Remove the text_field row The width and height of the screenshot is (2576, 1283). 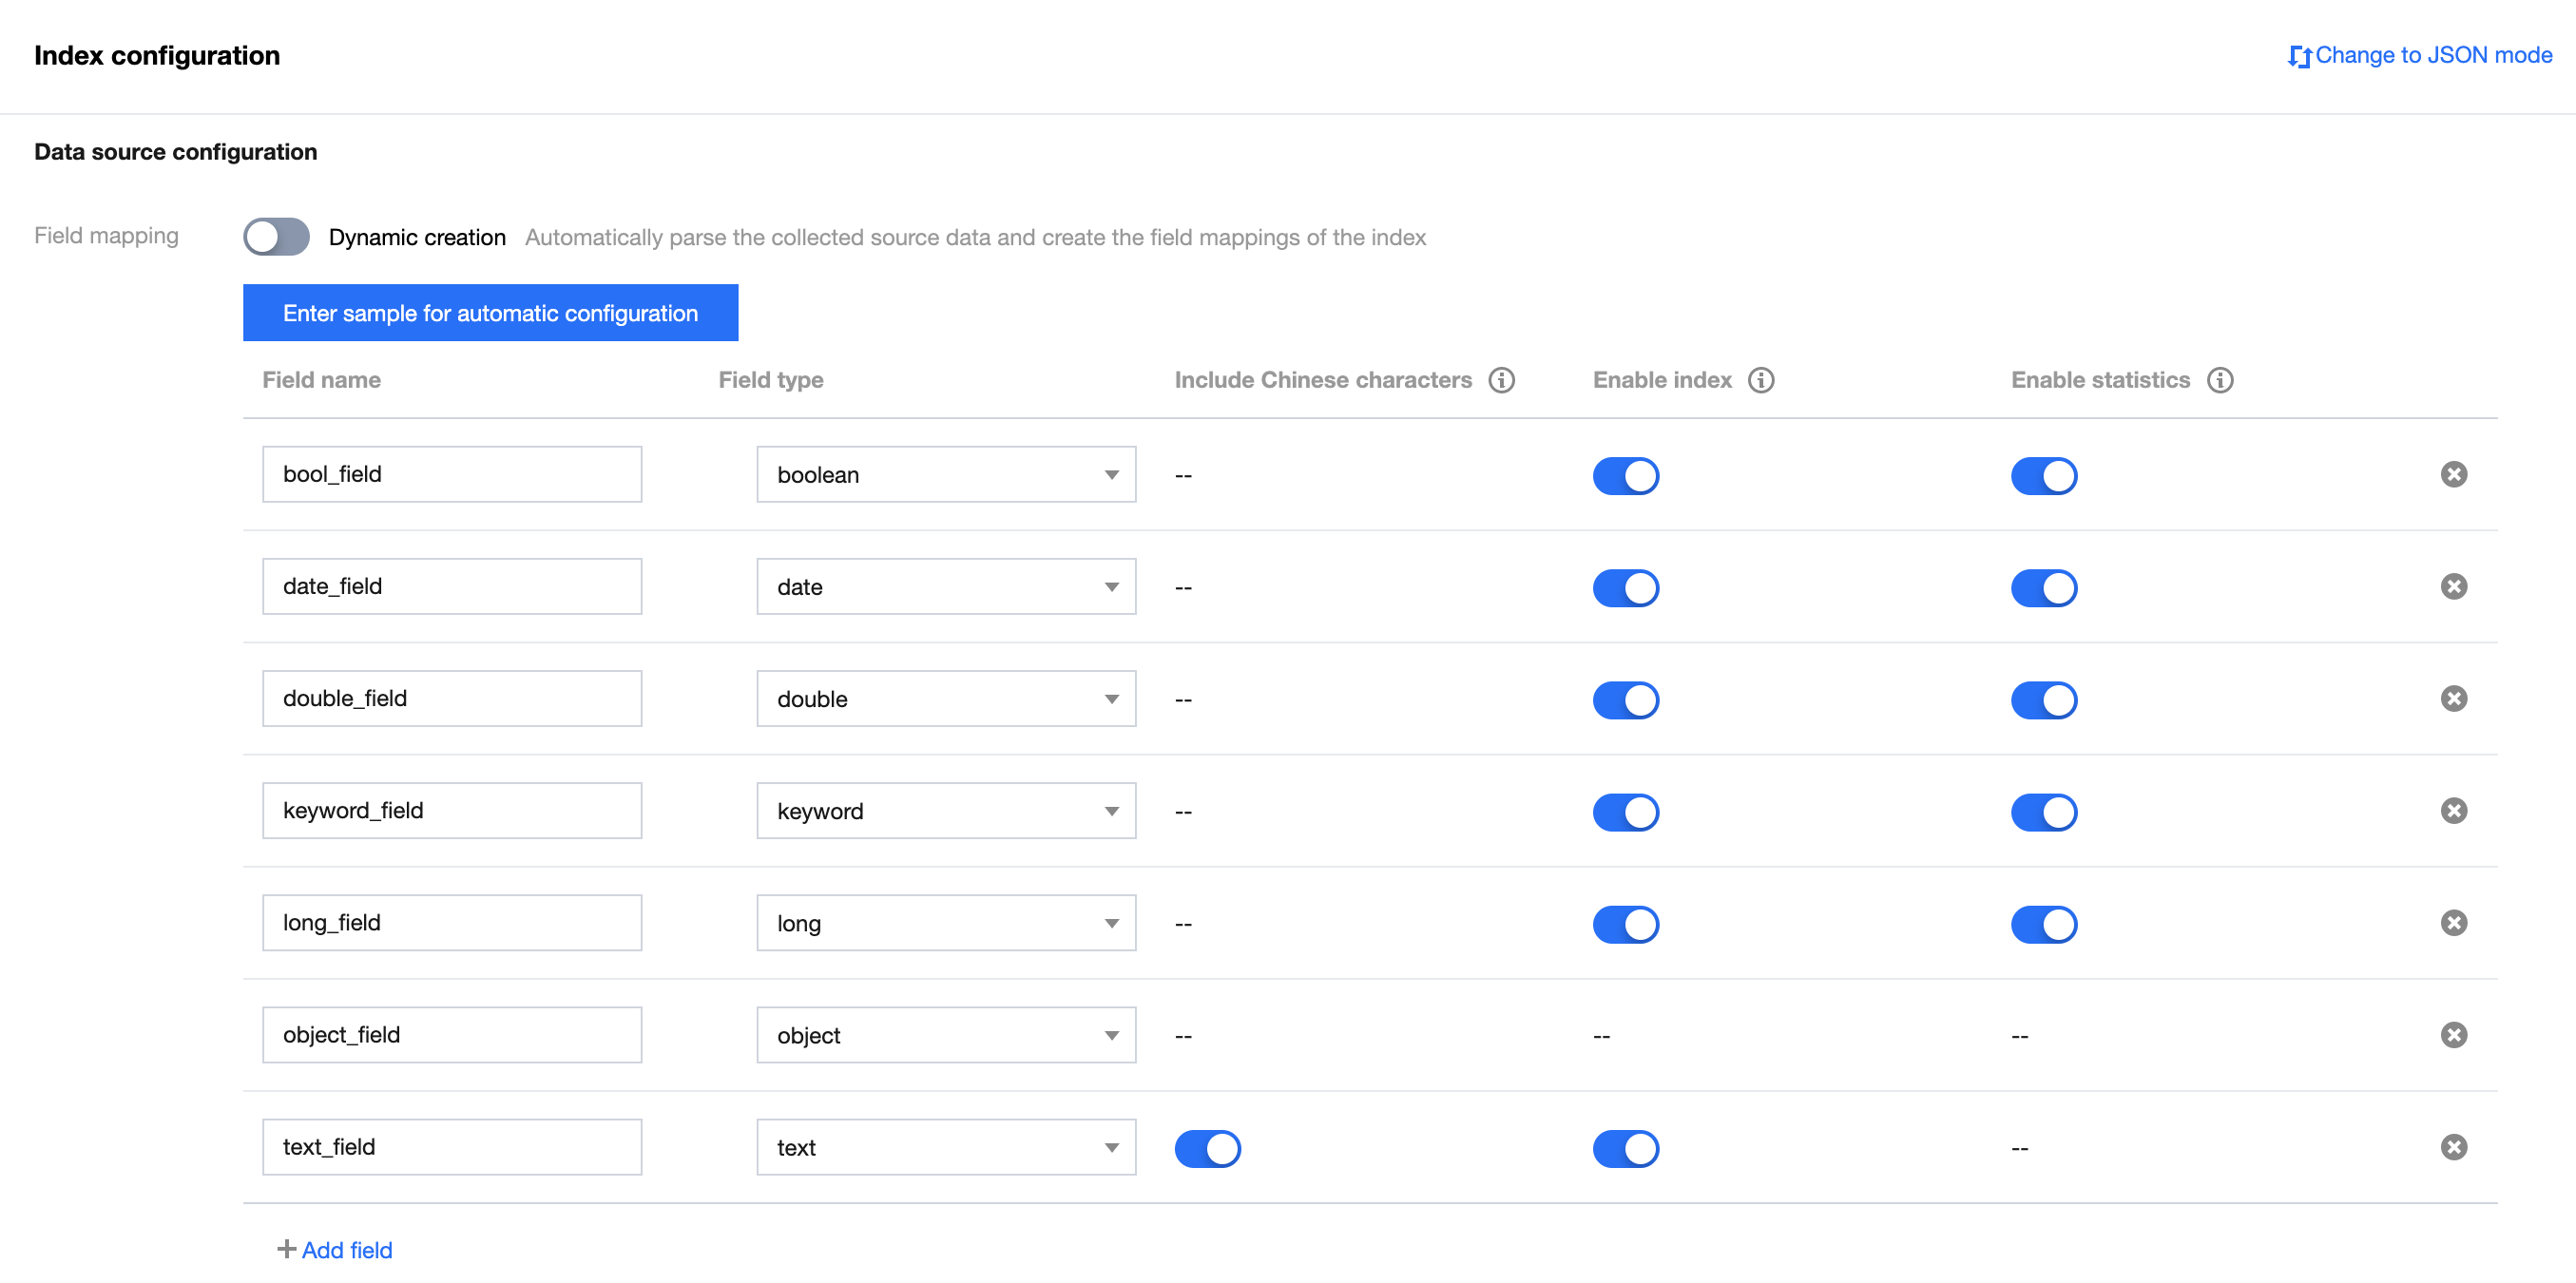2453,1146
